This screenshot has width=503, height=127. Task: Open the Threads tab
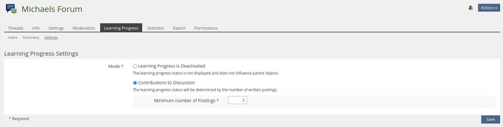click(15, 28)
